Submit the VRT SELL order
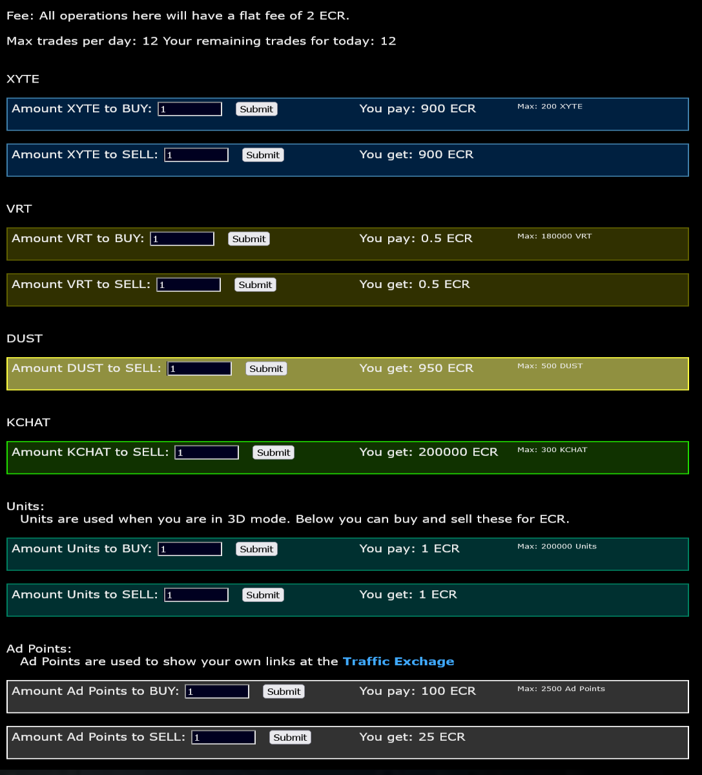Screen dimensions: 702x775 [255, 285]
